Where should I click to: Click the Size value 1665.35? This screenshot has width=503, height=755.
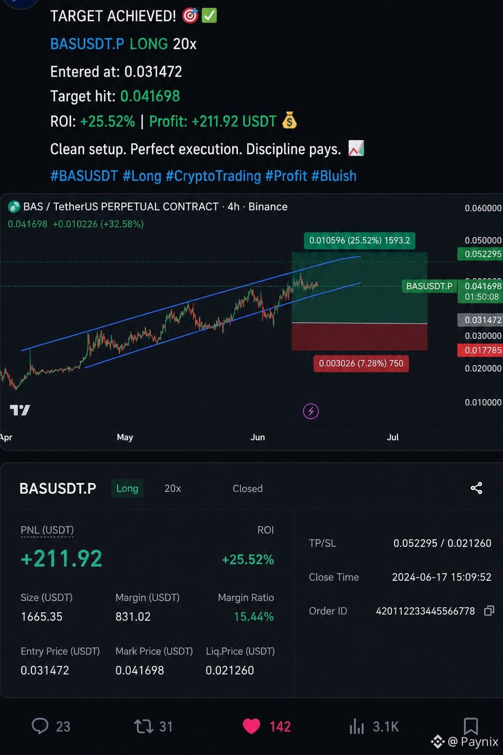(x=41, y=616)
